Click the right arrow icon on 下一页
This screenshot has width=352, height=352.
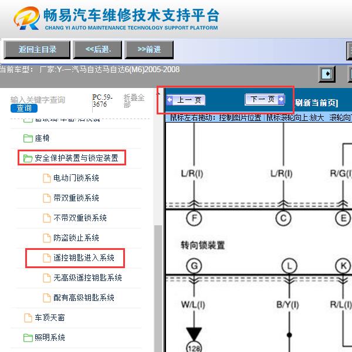point(281,99)
